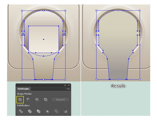Click the Minus Front shape mode icon
The image size is (157, 120).
click(29, 99)
